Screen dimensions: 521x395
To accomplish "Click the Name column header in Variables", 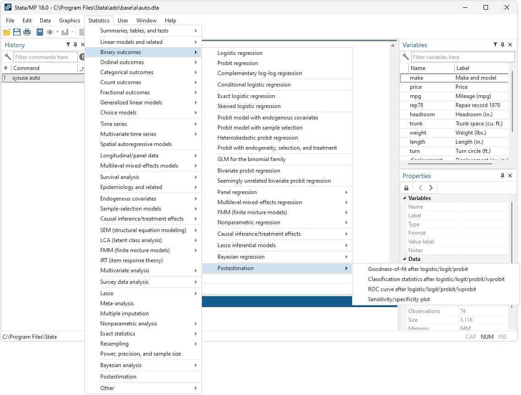I will coord(431,68).
